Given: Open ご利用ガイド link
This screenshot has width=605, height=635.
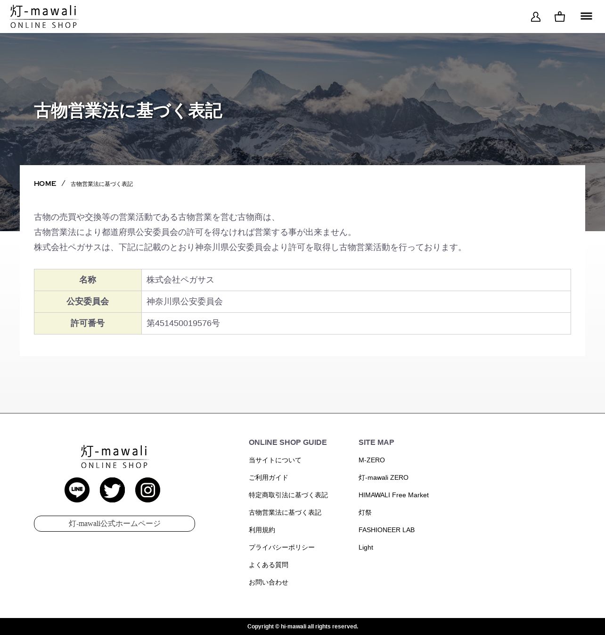Looking at the screenshot, I should coord(269,477).
